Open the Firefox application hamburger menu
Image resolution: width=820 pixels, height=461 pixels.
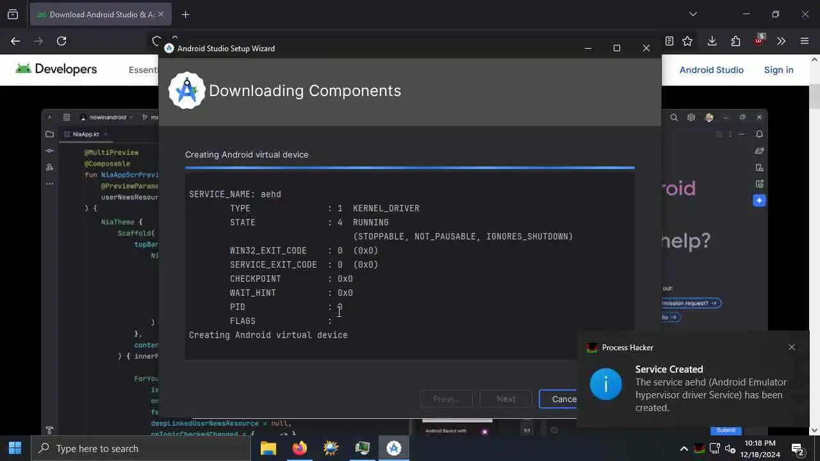pos(805,41)
